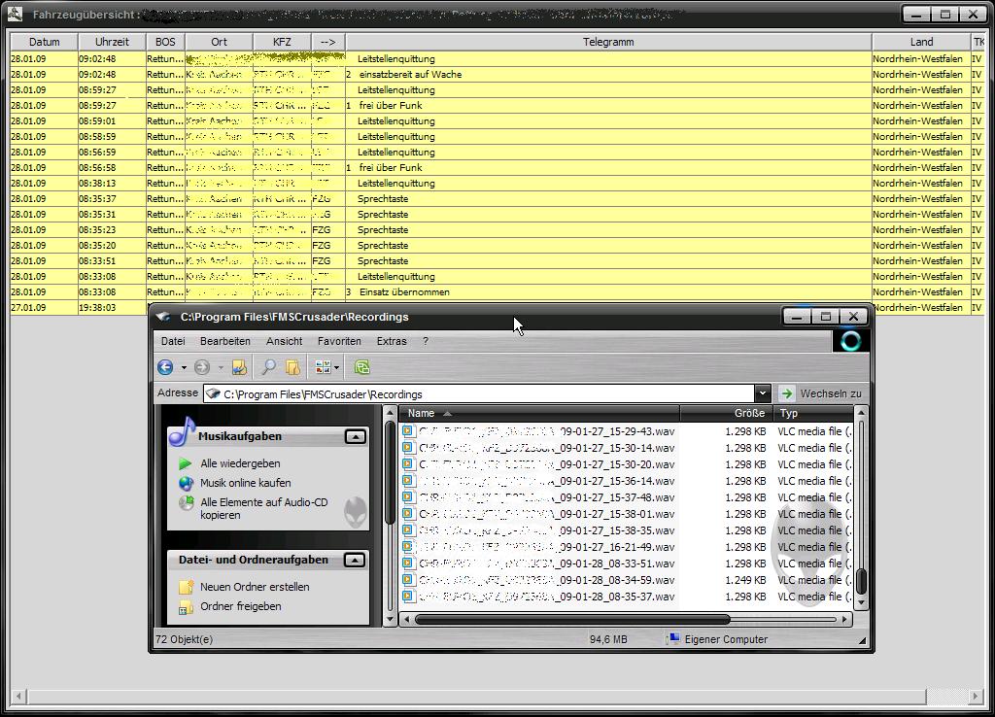
Task: Collapse the Datei- und Ordneraufgaben panel
Action: click(x=356, y=560)
